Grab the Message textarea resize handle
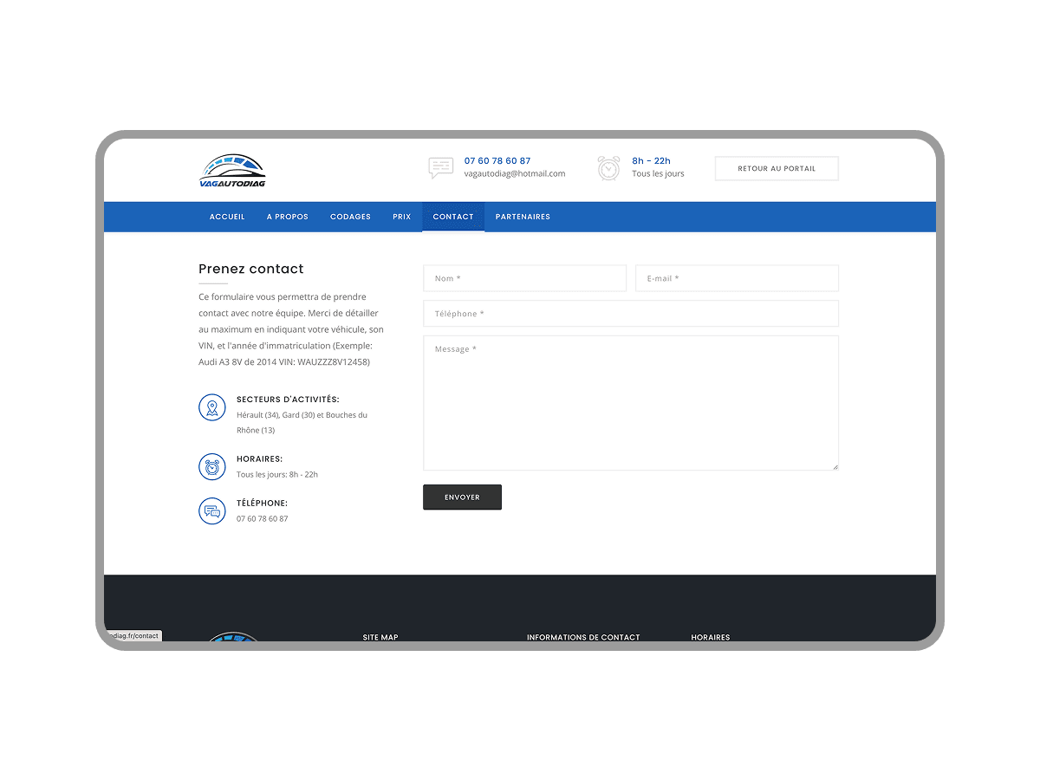Image resolution: width=1040 pixels, height=780 pixels. point(835,467)
